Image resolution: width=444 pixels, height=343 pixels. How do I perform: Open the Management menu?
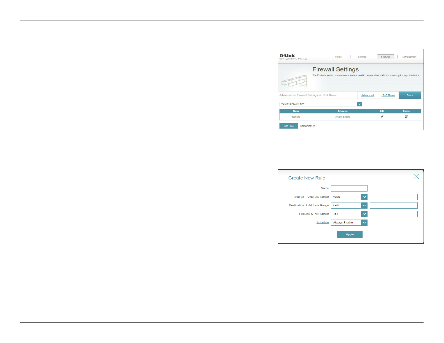tap(409, 57)
